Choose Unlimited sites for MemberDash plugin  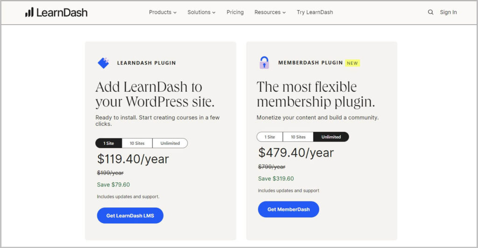pyautogui.click(x=331, y=137)
